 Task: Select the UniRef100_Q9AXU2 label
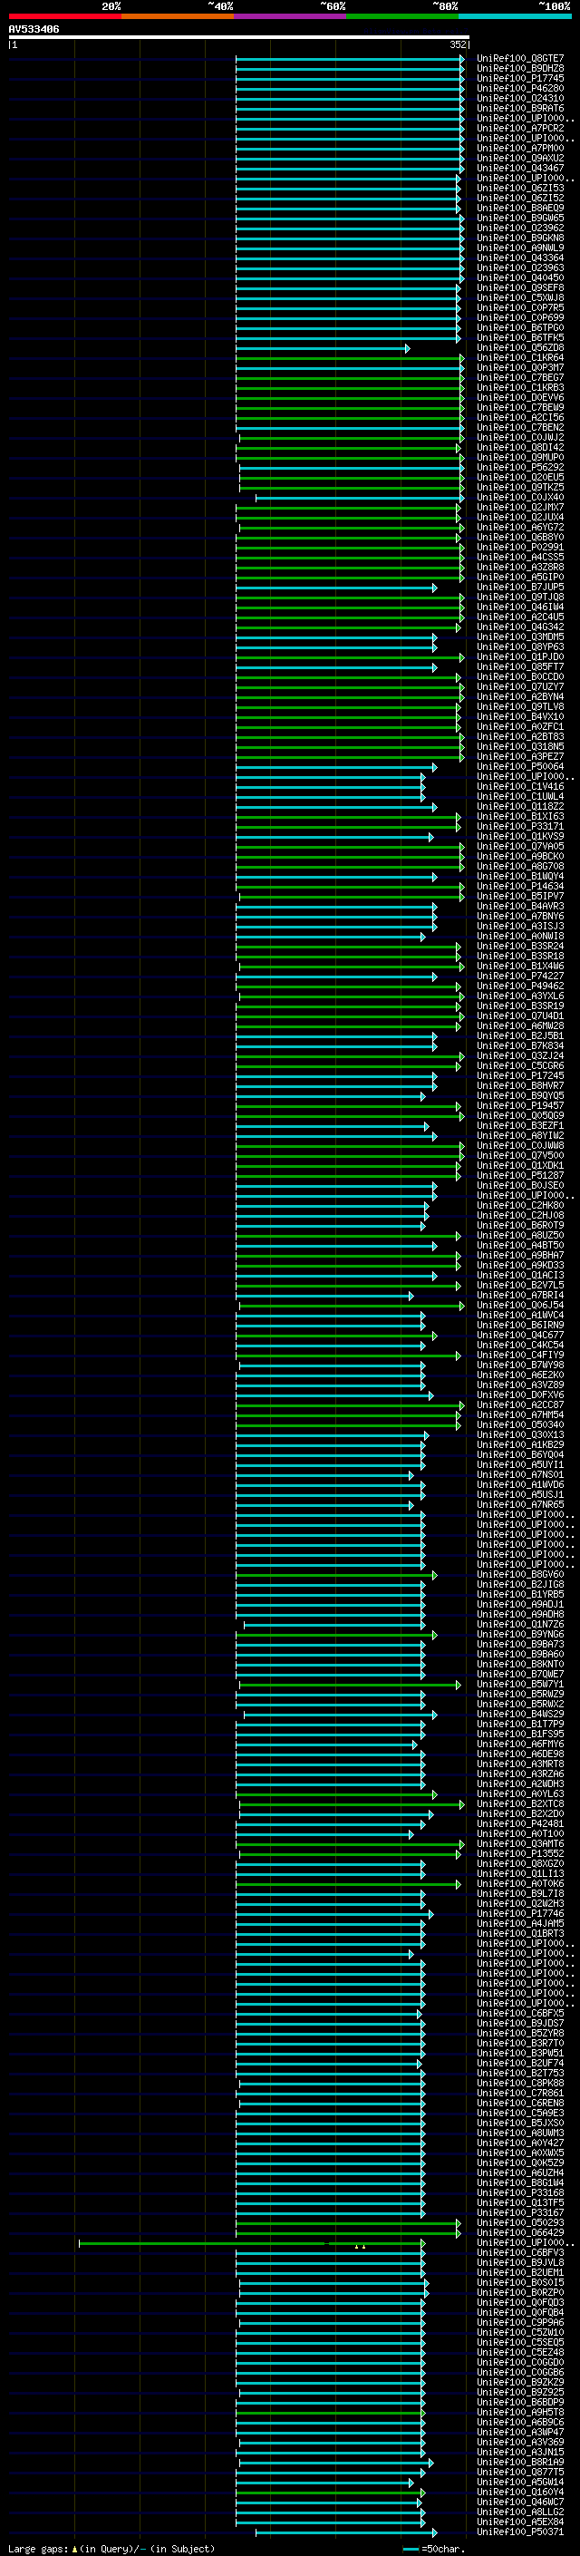[x=520, y=158]
